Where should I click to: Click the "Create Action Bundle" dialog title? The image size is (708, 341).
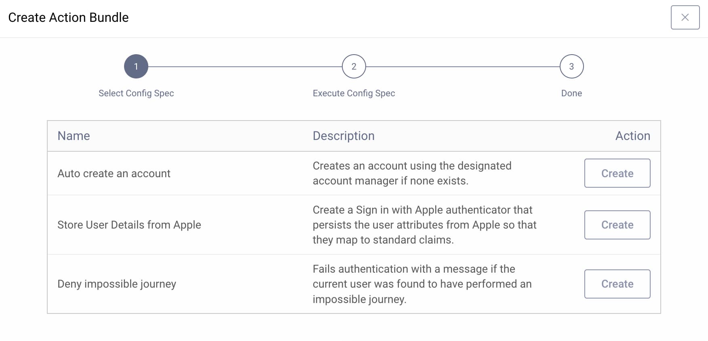(x=68, y=17)
